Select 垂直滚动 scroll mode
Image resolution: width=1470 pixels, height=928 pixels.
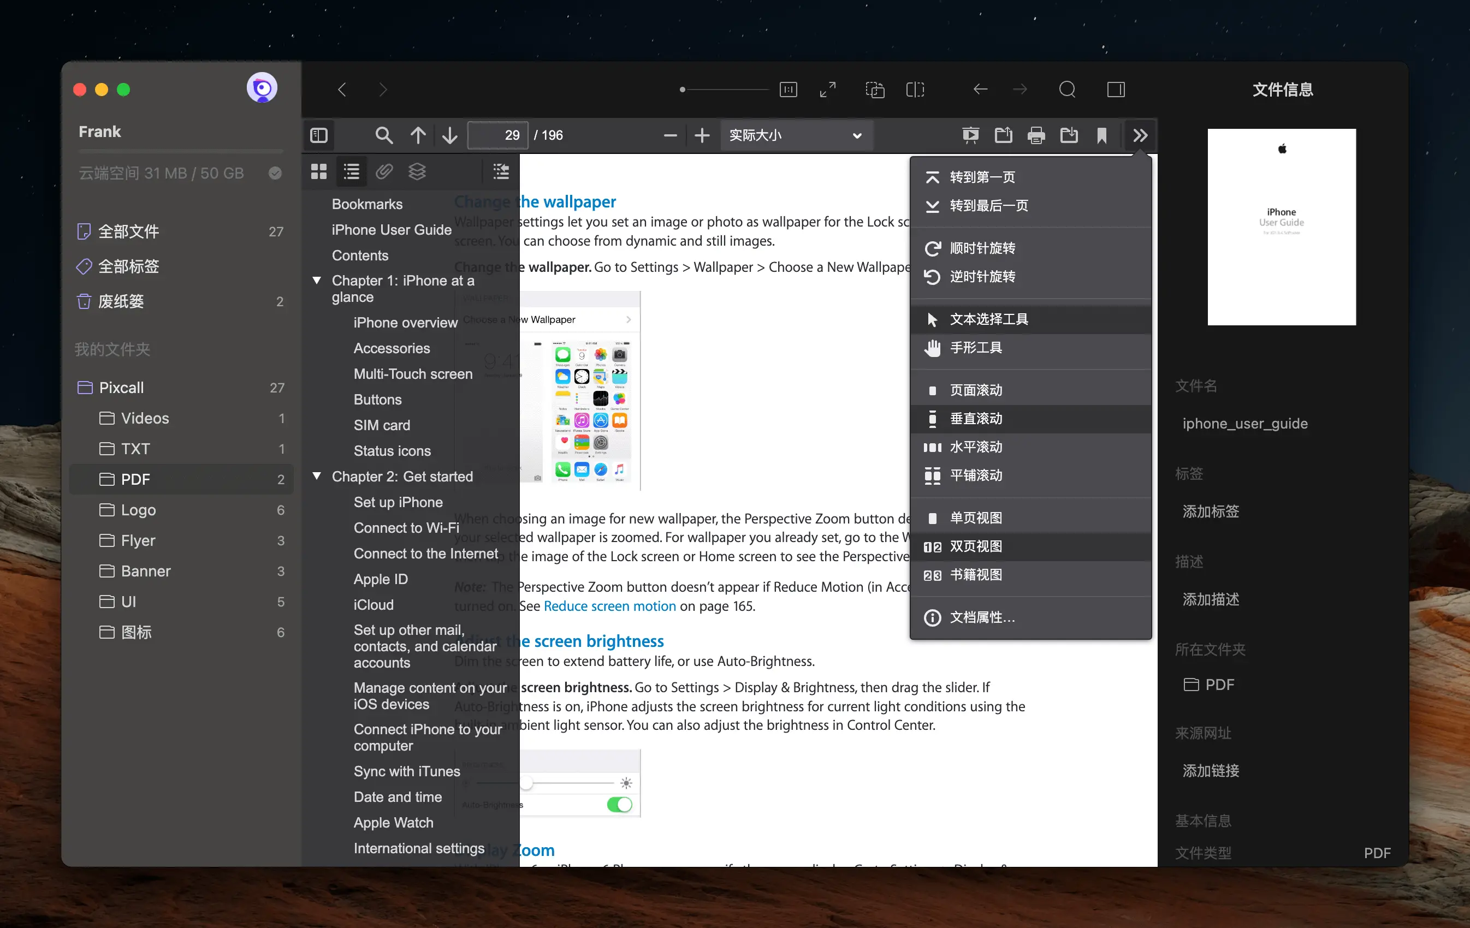(1030, 419)
